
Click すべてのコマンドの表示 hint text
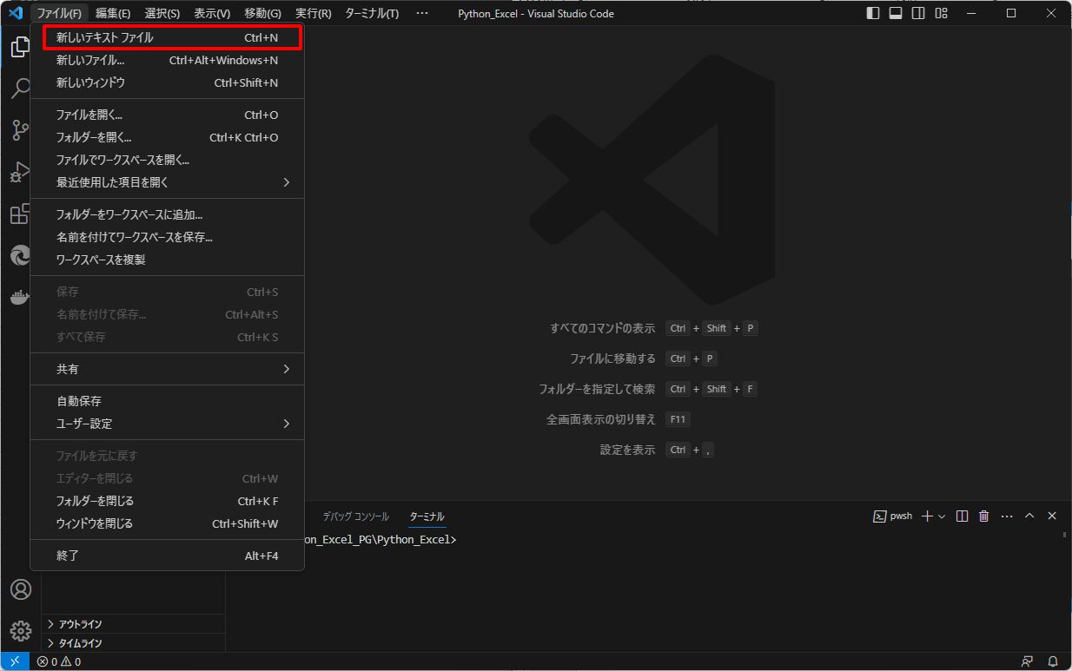click(602, 328)
